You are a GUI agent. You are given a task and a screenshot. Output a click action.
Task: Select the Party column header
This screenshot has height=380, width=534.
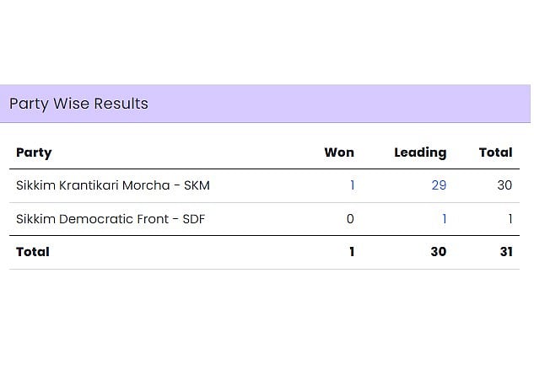(x=34, y=153)
